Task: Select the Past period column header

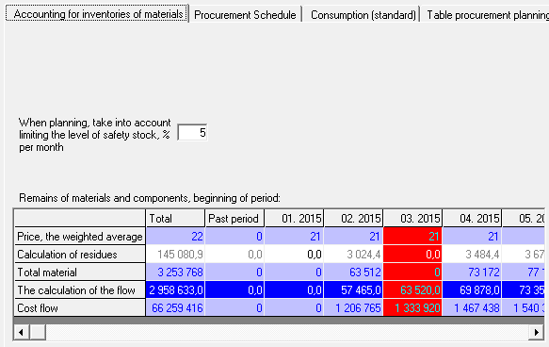Action: pyautogui.click(x=234, y=219)
